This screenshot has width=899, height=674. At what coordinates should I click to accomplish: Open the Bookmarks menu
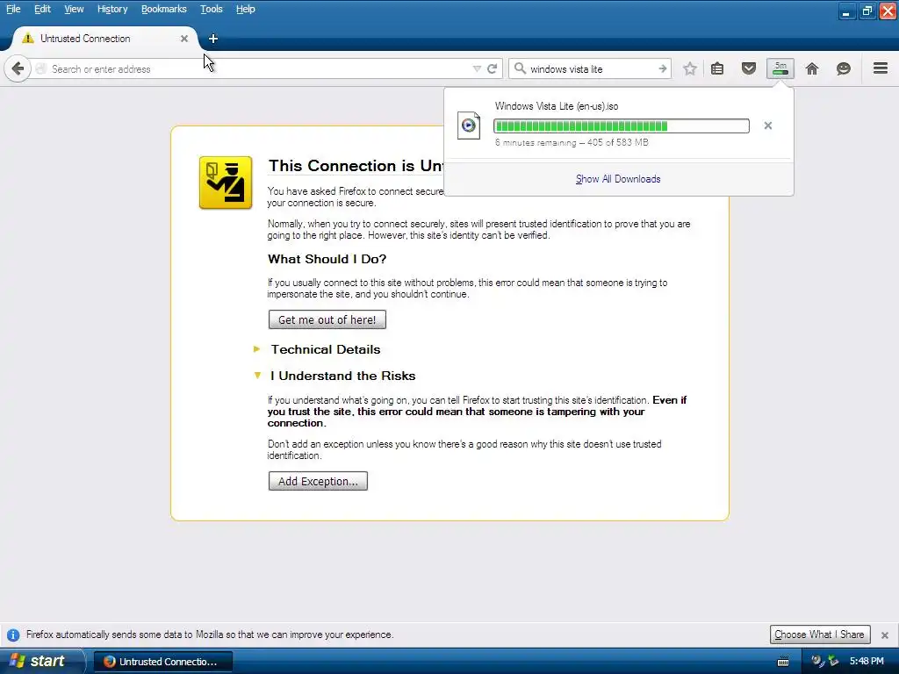tap(164, 9)
